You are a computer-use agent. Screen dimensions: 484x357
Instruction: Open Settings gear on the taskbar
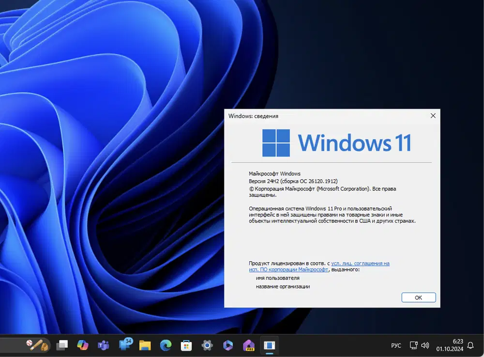click(207, 345)
